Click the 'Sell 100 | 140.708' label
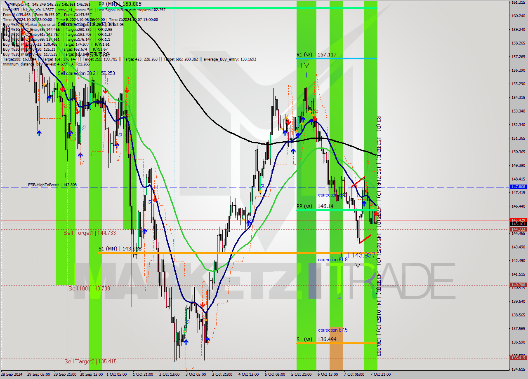528x379 pixels. click(89, 288)
